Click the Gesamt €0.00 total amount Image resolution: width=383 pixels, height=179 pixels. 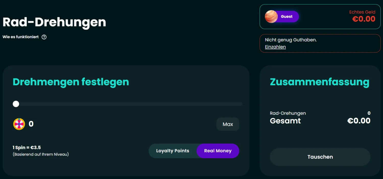click(359, 121)
